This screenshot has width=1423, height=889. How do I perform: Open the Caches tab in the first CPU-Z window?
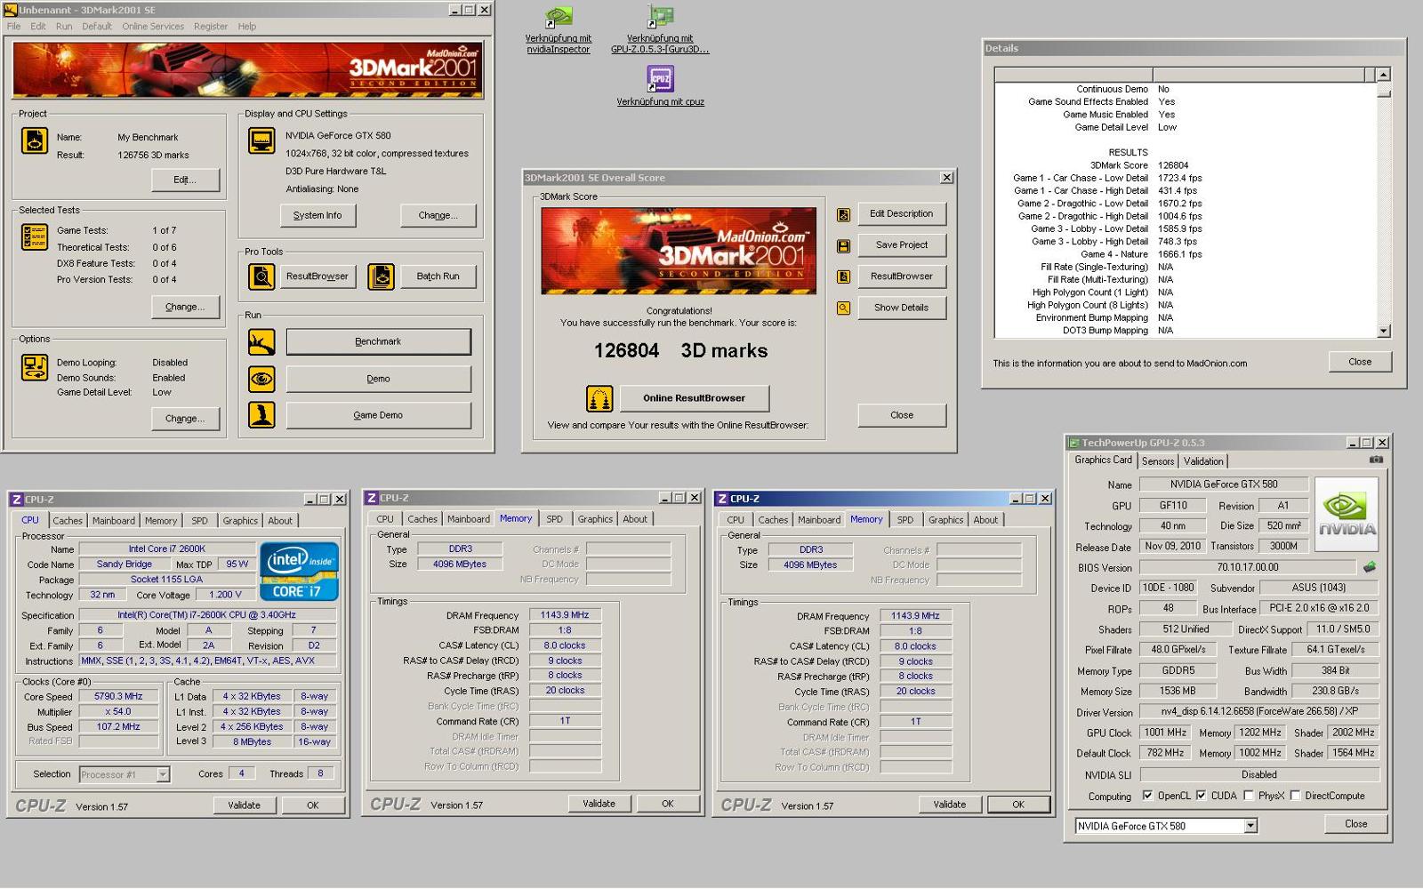coord(68,521)
